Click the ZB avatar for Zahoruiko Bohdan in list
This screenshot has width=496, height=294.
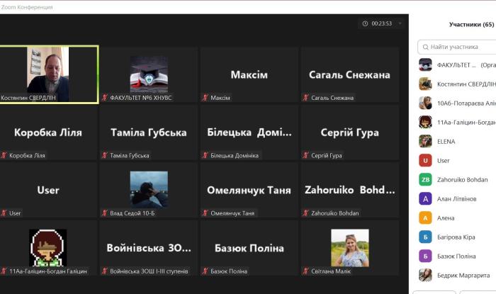425,179
